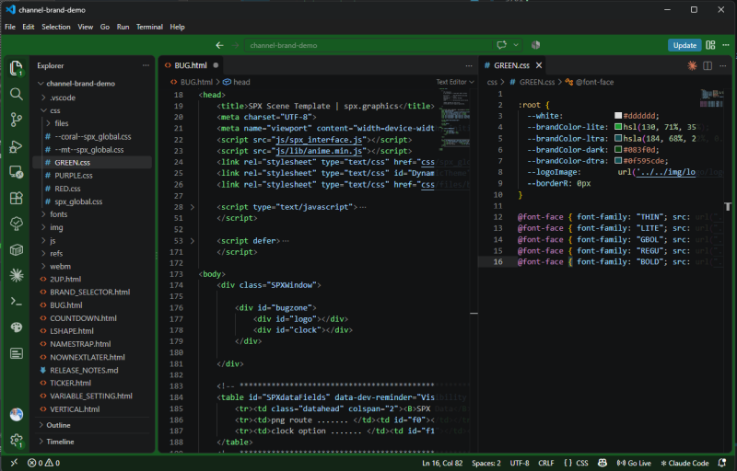Unfold the script block at line 28
Screen dimensions: 737x471
(193, 207)
